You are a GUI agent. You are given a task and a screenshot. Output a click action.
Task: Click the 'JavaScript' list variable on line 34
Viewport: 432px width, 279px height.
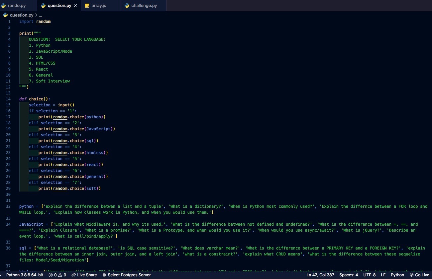click(x=31, y=224)
